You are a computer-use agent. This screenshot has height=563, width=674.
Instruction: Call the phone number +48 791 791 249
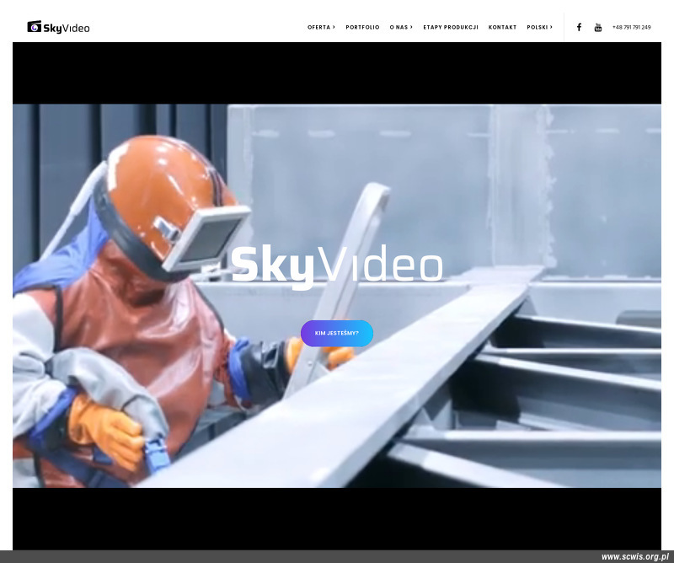pyautogui.click(x=631, y=27)
